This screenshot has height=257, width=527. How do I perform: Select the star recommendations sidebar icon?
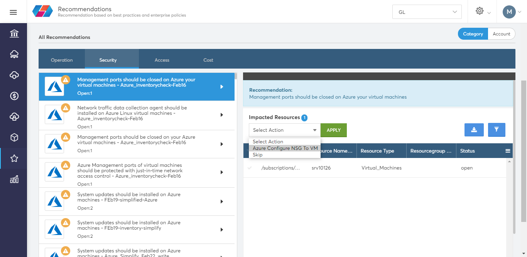(14, 158)
